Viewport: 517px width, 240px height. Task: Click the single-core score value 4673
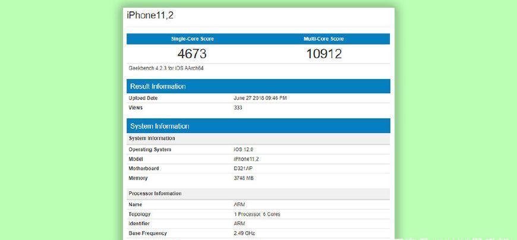(x=192, y=54)
